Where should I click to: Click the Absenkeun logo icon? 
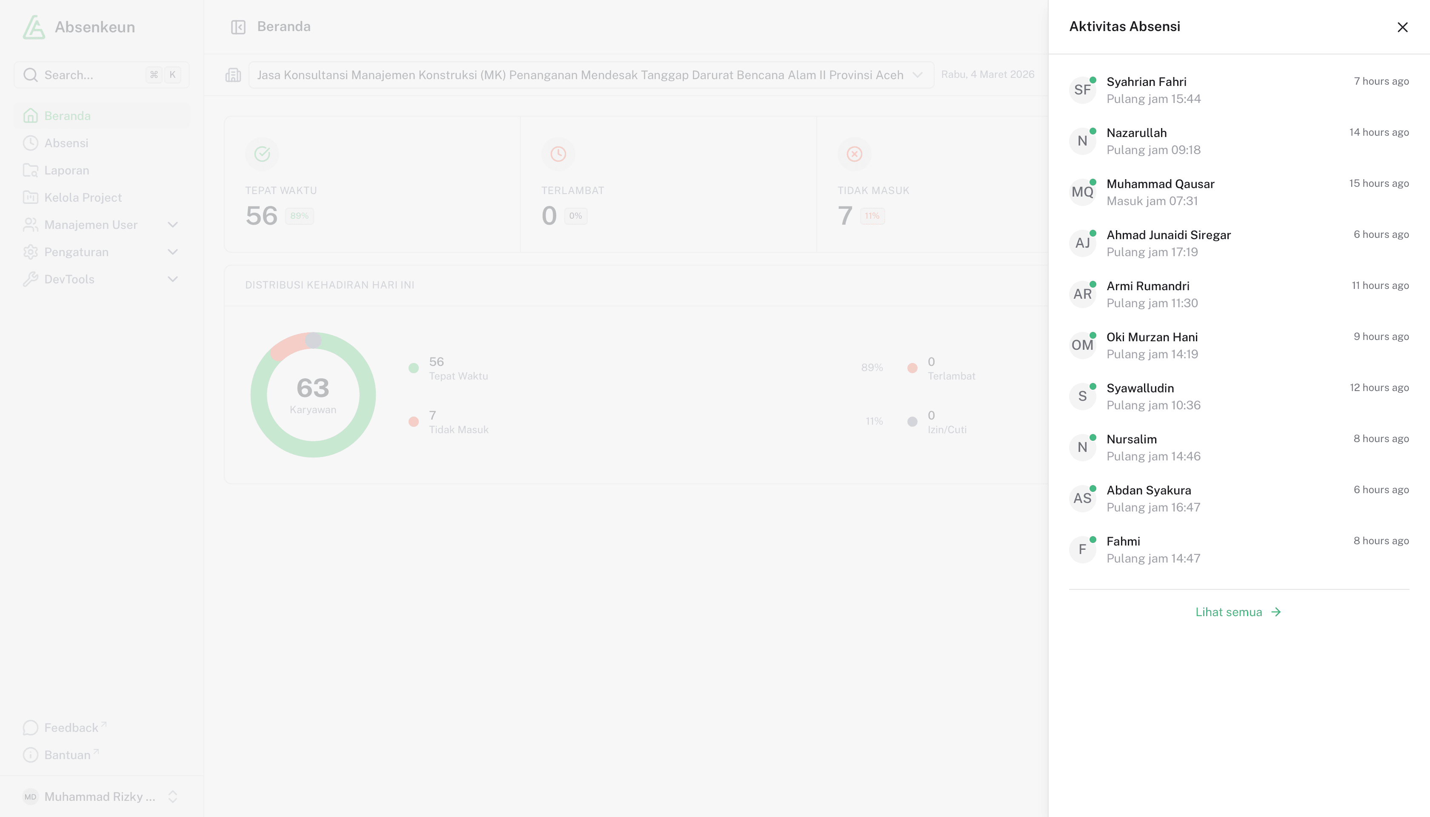pos(34,27)
